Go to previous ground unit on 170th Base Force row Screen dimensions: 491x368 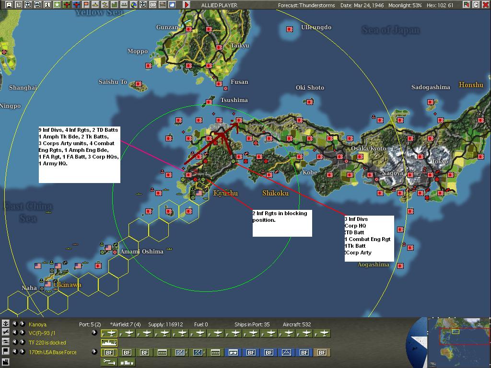pyautogui.click(x=15, y=351)
